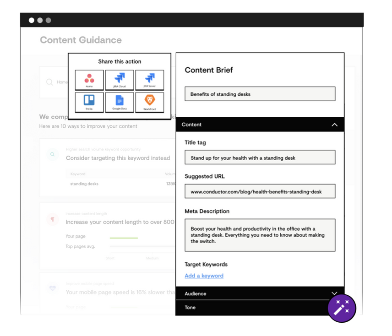392x336 pixels.
Task: Edit the Suggested URL input field
Action: [x=260, y=191]
